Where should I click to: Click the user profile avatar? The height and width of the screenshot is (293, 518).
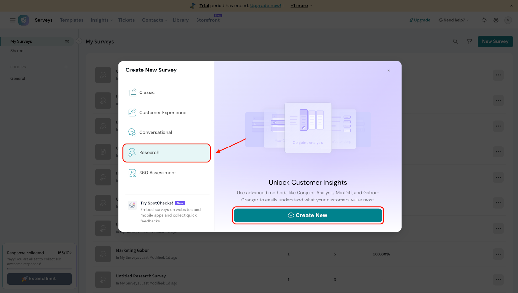(508, 20)
